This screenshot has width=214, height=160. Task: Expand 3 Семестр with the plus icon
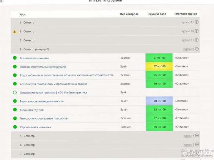click(196, 40)
